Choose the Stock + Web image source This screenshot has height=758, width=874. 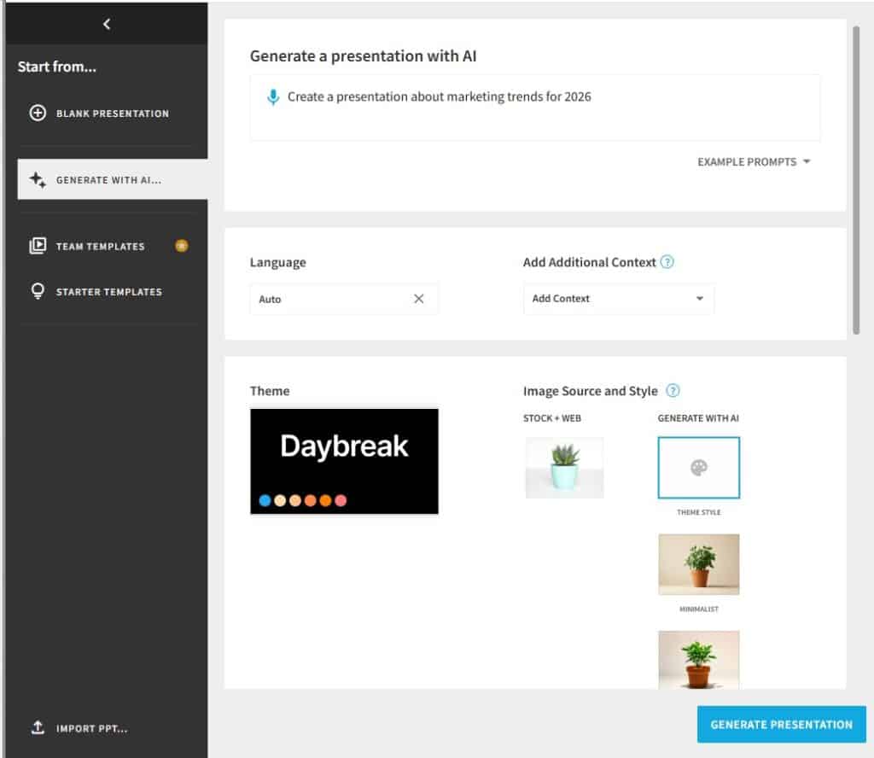click(x=564, y=468)
